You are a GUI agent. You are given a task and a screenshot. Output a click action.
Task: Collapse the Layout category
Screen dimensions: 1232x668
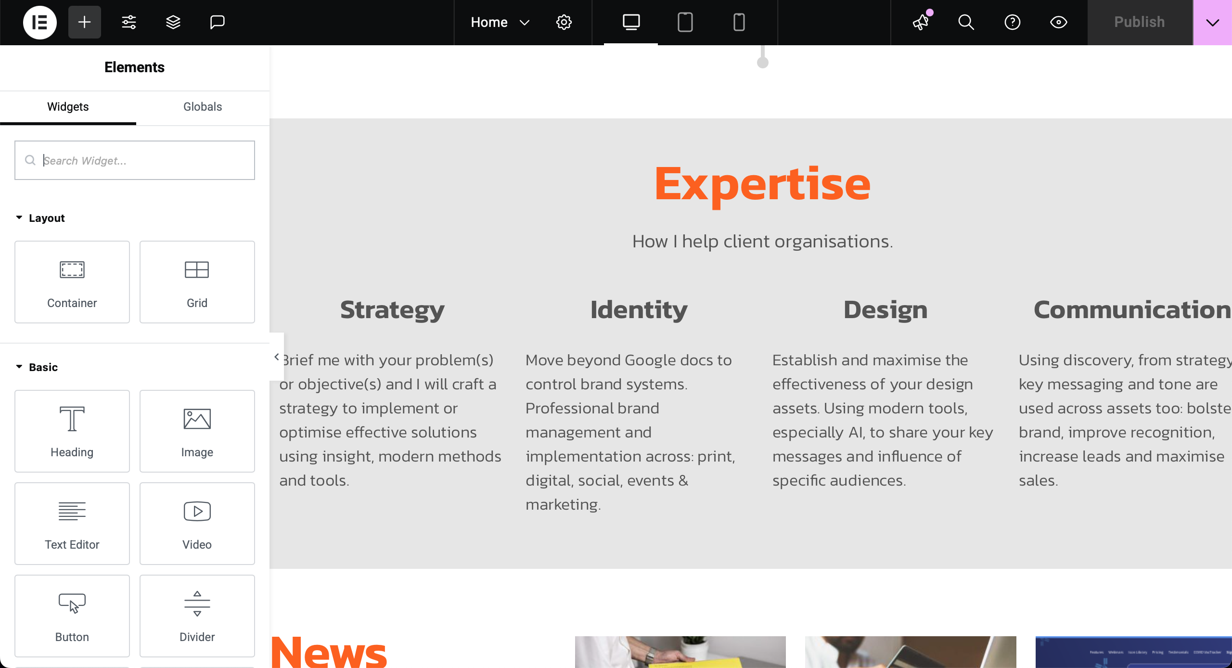pos(40,218)
